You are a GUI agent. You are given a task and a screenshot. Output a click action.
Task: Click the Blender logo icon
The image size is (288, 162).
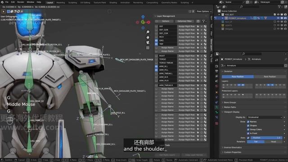click(x=2, y=2)
